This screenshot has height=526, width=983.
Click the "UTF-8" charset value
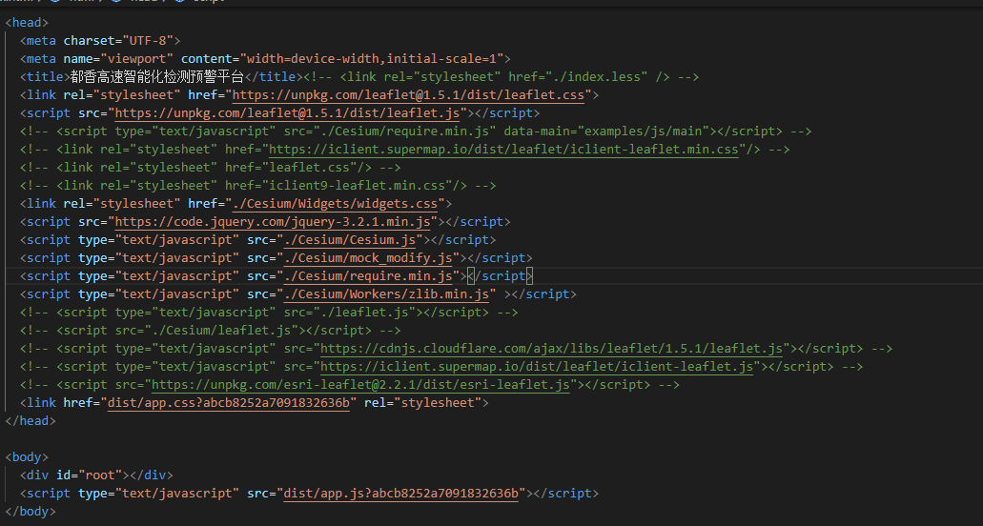pyautogui.click(x=148, y=41)
